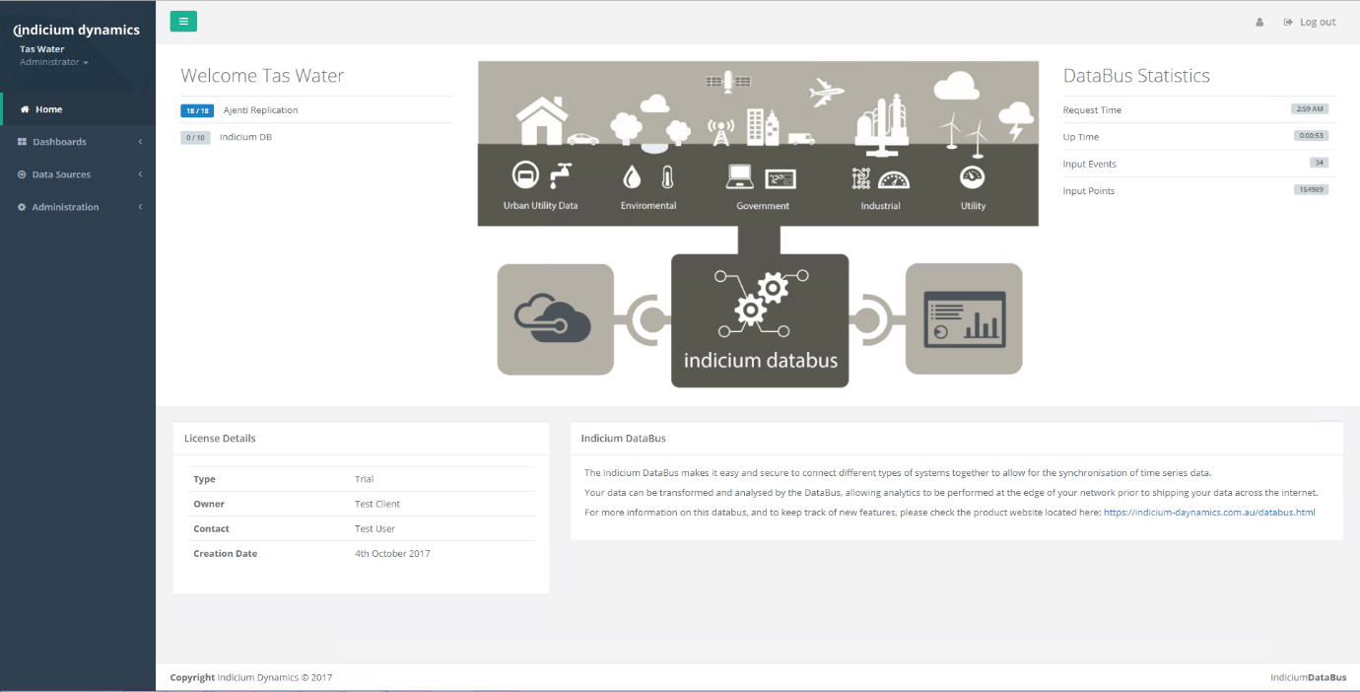Click the 2:59 AM request time badge
Viewport: 1360px width, 692px height.
1311,109
